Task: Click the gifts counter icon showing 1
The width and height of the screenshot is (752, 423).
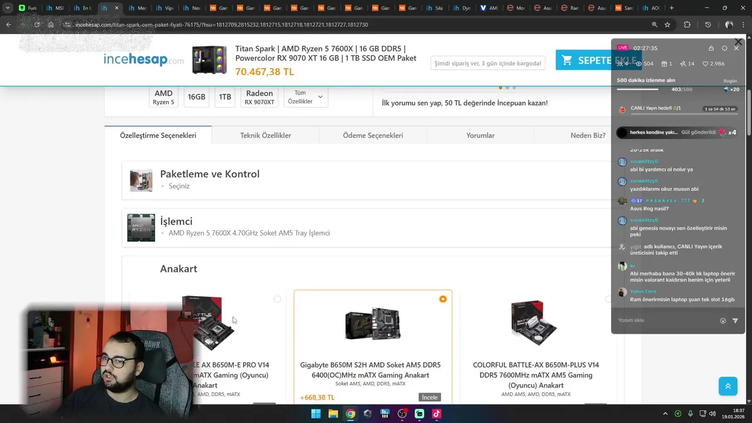Action: coord(664,63)
